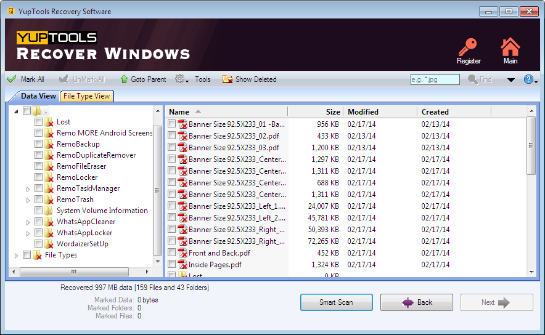
Task: Click the YupTools title bar app icon
Action: click(11, 11)
